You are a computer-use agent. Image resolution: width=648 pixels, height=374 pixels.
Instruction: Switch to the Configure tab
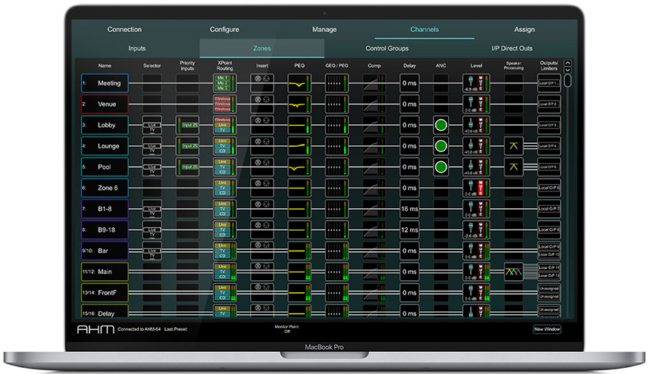click(224, 30)
